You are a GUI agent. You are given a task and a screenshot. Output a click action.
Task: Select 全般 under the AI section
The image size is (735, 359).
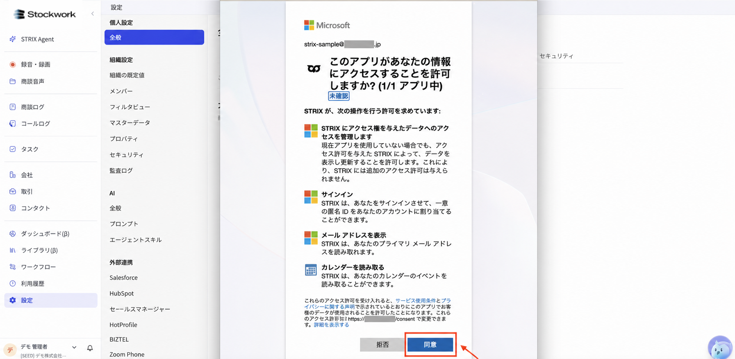click(x=115, y=208)
